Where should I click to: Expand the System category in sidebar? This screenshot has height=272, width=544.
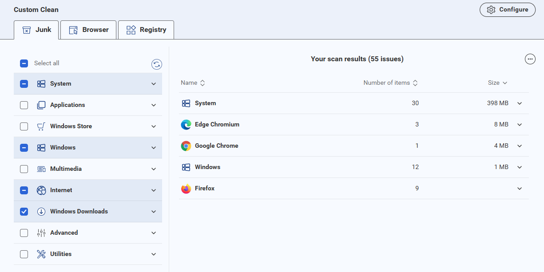point(154,84)
